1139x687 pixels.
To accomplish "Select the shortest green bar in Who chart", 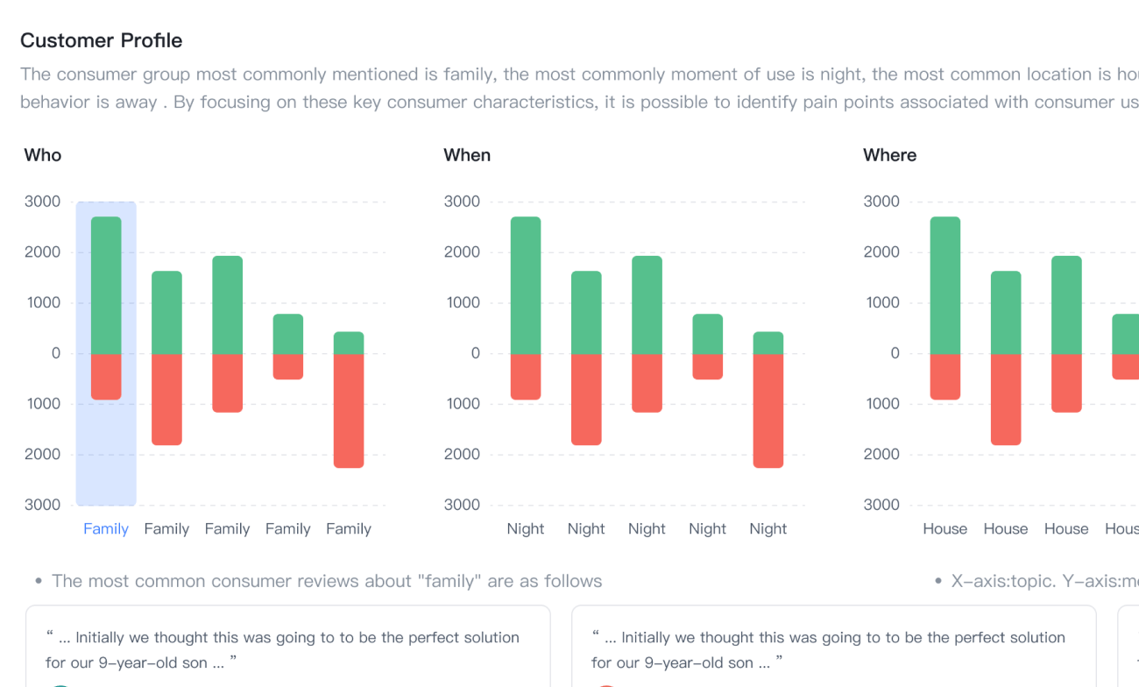I will click(349, 343).
